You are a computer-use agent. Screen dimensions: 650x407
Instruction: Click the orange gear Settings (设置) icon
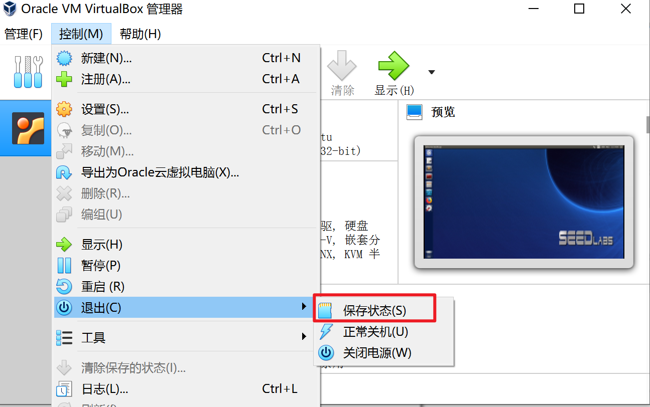[64, 109]
